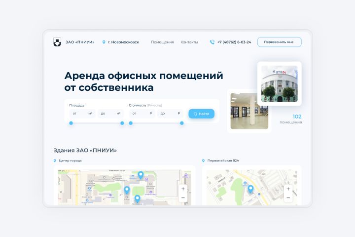Zoom in on the Первомайская map
The height and width of the screenshot is (237, 355).
[x=288, y=189]
